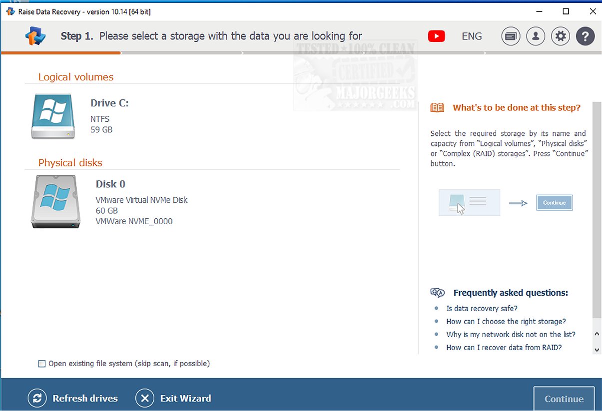The image size is (602, 411).
Task: Click the Refresh drives button
Action: [73, 399]
